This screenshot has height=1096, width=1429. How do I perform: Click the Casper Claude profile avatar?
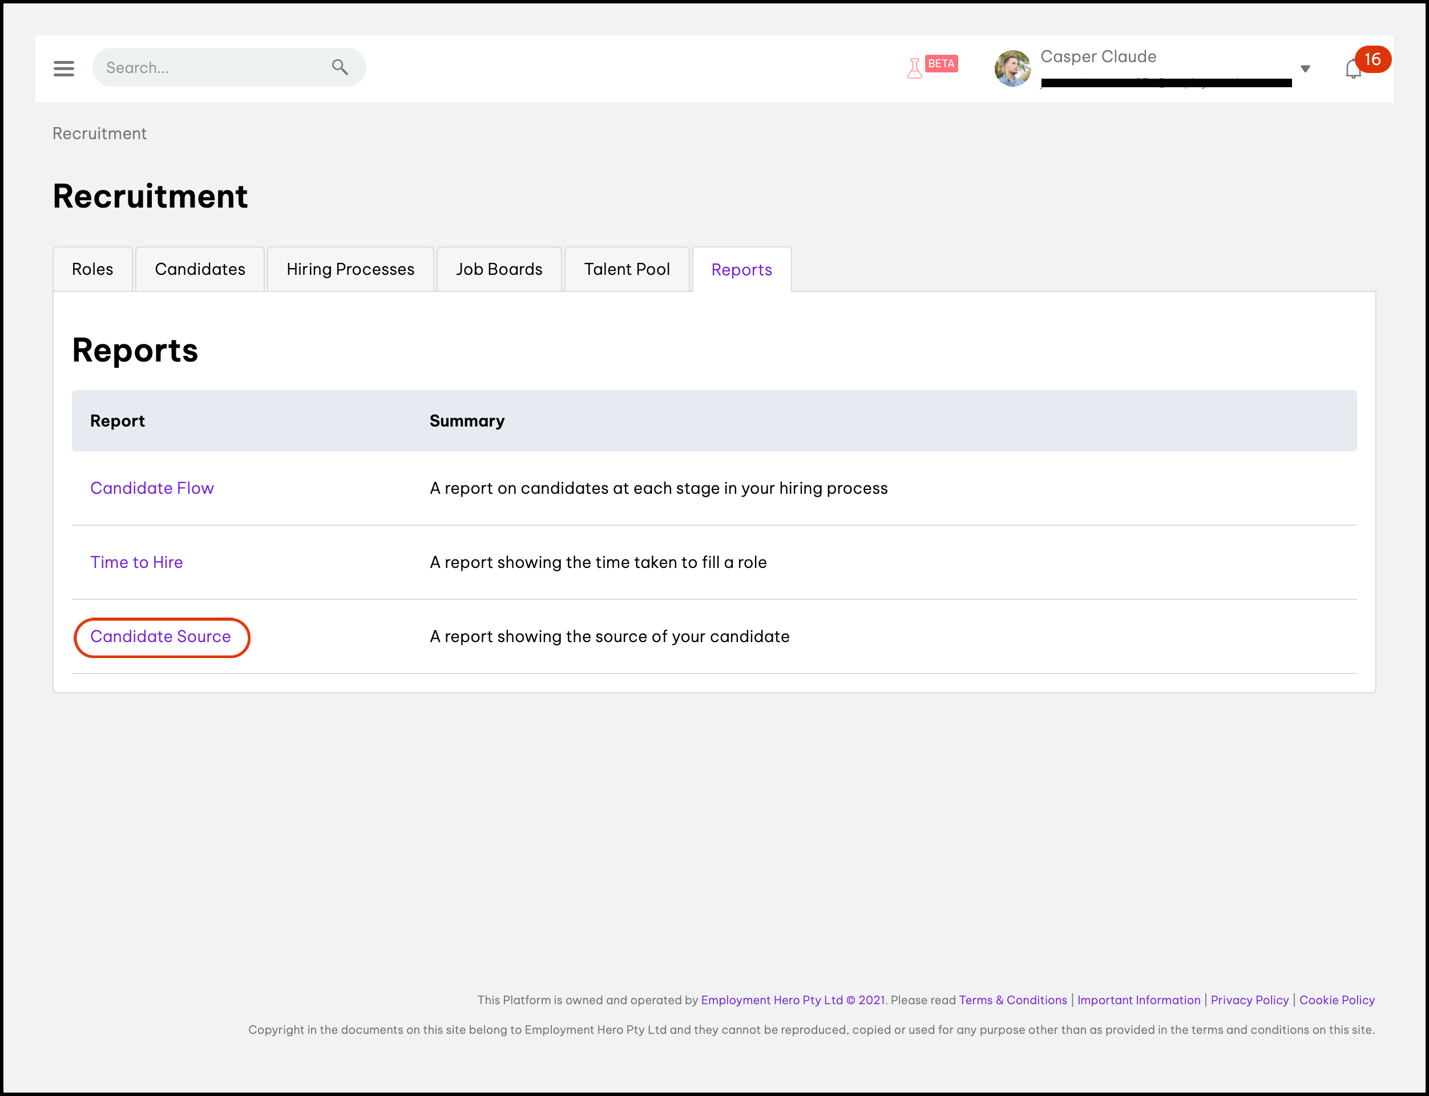pos(1012,68)
